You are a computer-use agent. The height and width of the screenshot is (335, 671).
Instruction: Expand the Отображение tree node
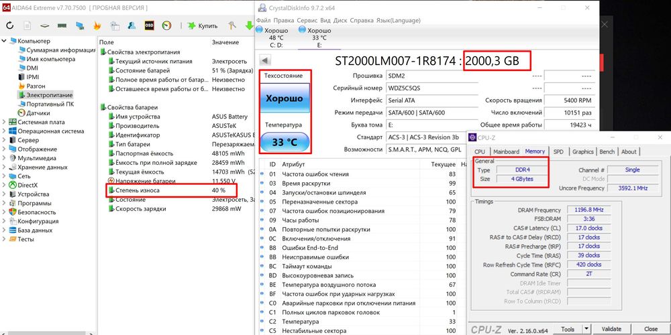click(4, 149)
